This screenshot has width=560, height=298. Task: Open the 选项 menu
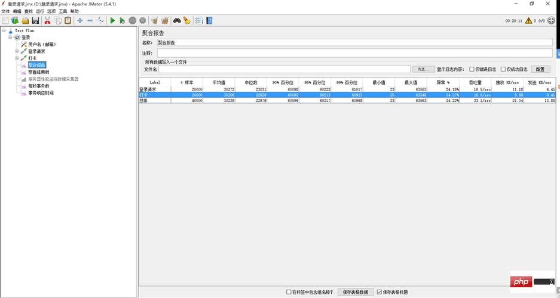pos(51,11)
